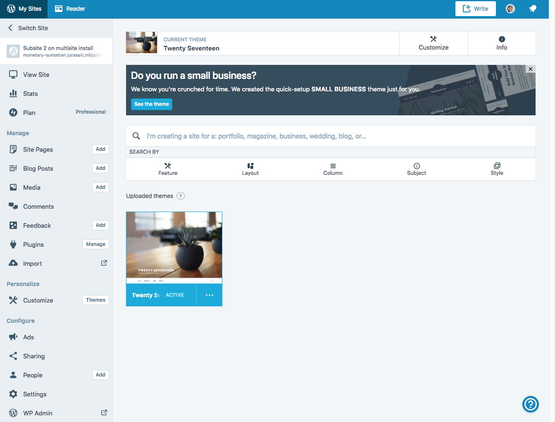Open the Comments menu label
The image size is (555, 422).
pos(38,207)
